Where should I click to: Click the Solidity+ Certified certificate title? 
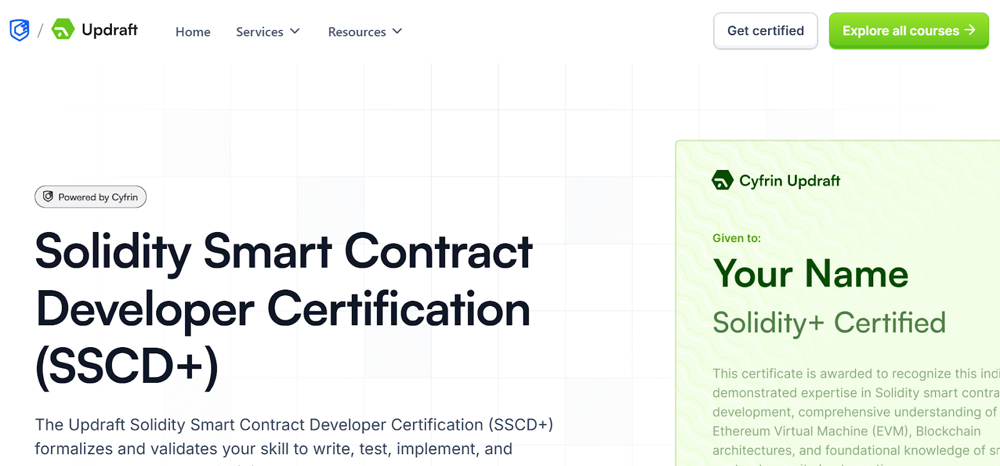829,323
